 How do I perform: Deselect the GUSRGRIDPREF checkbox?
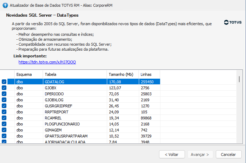[4, 106]
